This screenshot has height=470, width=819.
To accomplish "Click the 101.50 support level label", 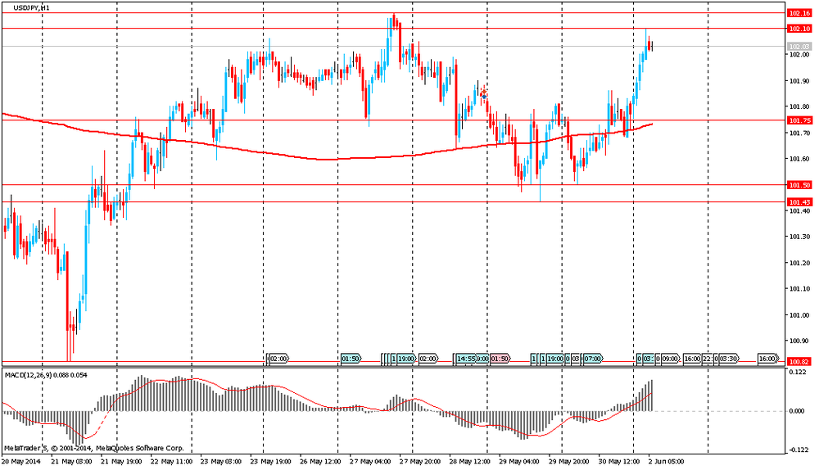I will pos(799,185).
